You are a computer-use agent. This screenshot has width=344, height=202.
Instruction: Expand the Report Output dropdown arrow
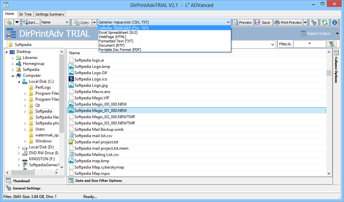(x=337, y=33)
